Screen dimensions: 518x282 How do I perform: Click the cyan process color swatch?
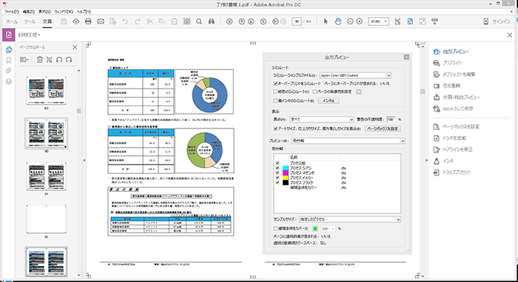(x=286, y=168)
